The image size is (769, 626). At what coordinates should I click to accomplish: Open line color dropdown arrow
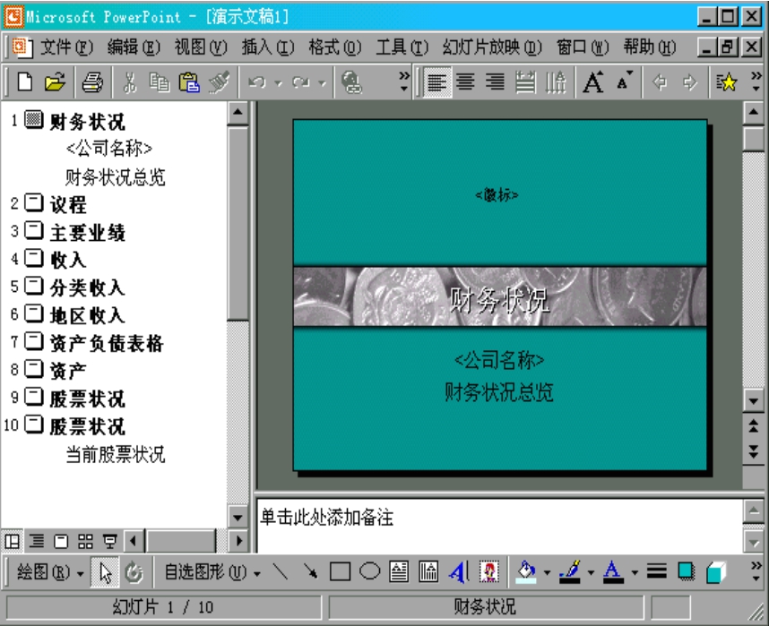point(591,572)
